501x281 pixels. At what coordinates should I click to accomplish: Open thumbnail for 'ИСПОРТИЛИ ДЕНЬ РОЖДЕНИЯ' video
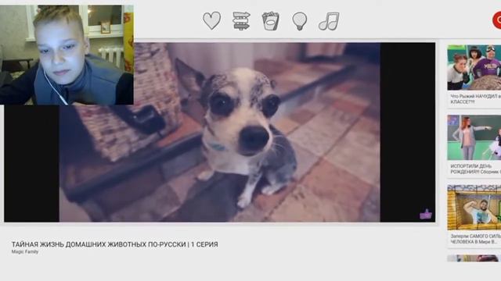click(474, 137)
